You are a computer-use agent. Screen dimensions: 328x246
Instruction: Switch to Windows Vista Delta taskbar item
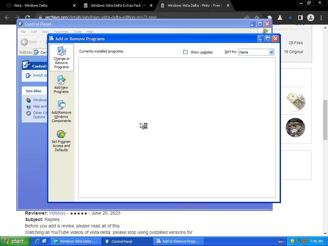[76, 241]
